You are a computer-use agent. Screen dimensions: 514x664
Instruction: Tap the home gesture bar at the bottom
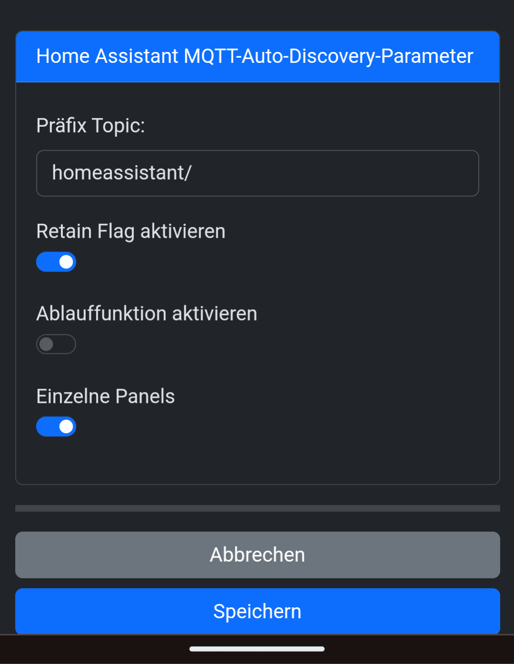click(x=257, y=649)
